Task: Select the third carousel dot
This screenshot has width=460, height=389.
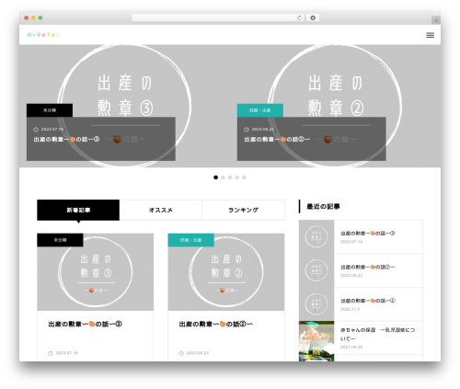Action: tap(230, 177)
